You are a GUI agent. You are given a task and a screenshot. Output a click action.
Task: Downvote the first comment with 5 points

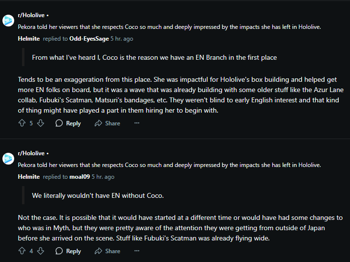tap(41, 123)
